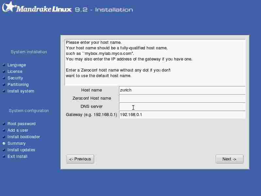Click the bullet icon beside Partitioning

(x=4, y=85)
